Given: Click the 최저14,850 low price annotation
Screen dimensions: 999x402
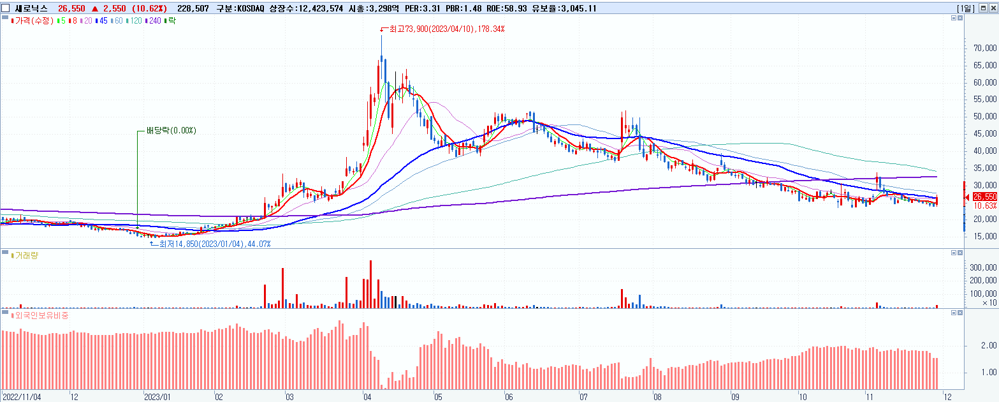Looking at the screenshot, I should click(x=215, y=244).
